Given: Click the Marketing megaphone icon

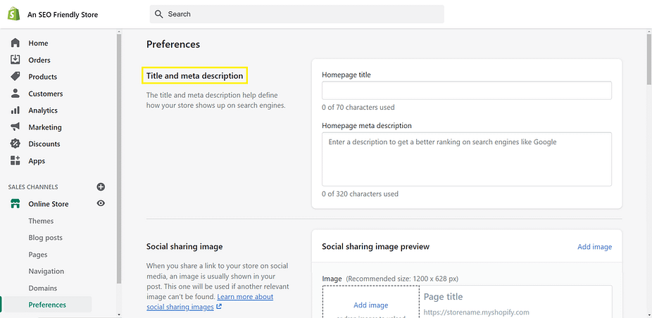Looking at the screenshot, I should [15, 127].
